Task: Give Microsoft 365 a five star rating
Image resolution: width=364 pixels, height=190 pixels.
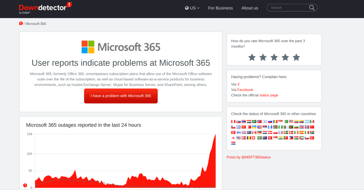Action: pyautogui.click(x=296, y=57)
